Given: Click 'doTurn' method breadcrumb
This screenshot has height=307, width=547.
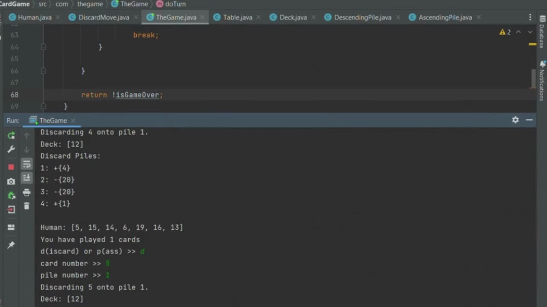Looking at the screenshot, I should pyautogui.click(x=171, y=4).
